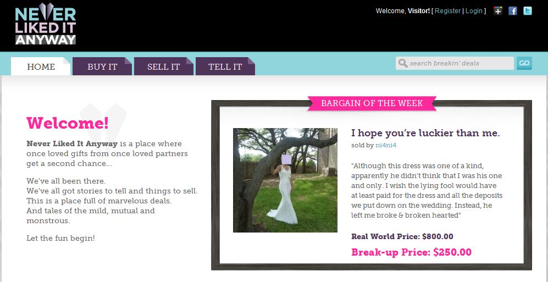Click the Never Liked It Anyway logo
This screenshot has height=282, width=548.
tap(46, 24)
